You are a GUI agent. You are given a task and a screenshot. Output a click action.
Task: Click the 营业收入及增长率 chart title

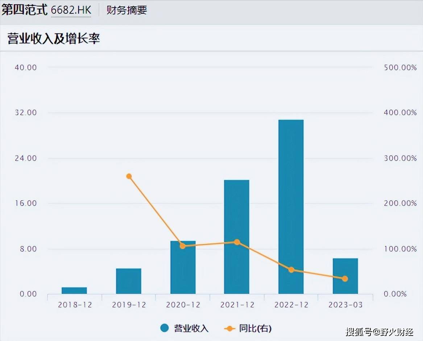click(54, 38)
